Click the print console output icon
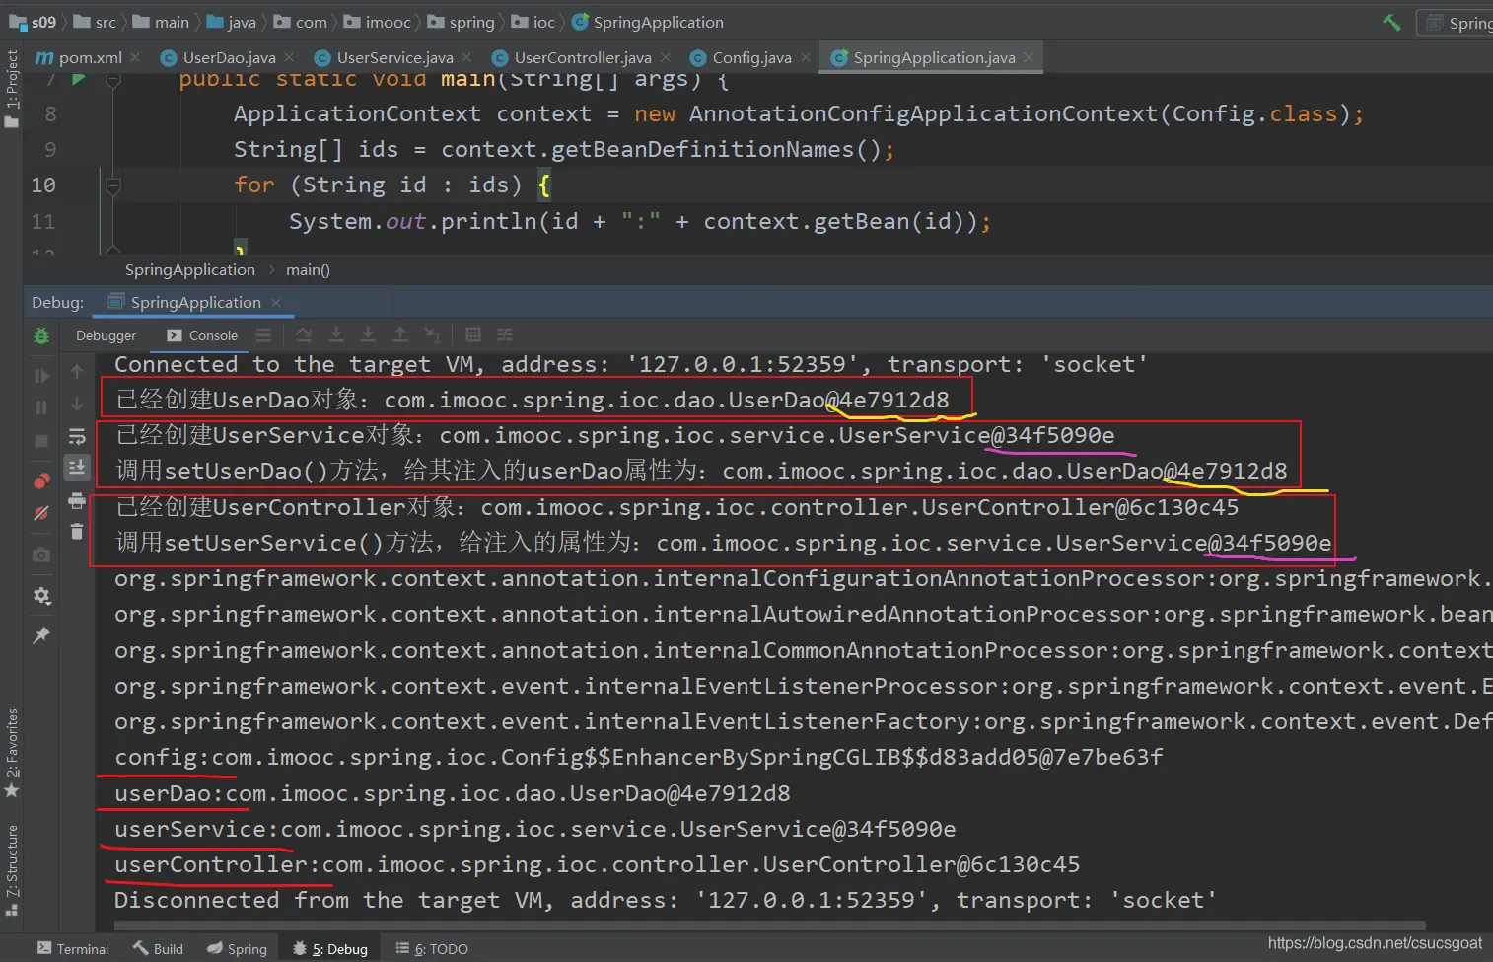 pos(77,501)
